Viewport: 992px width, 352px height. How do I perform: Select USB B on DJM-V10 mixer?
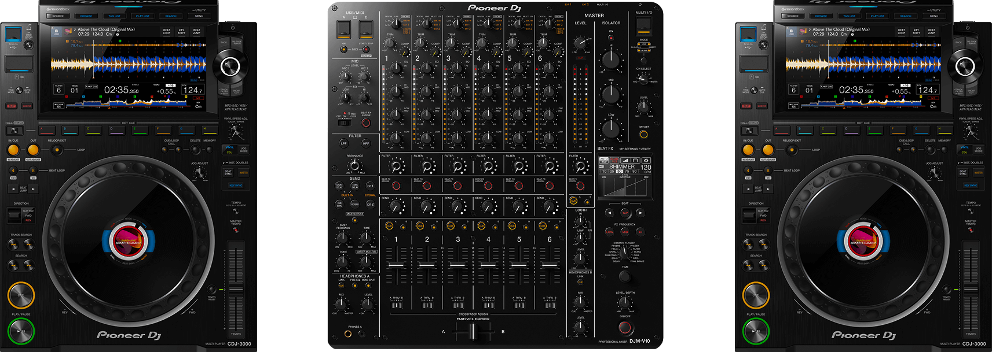point(366,28)
